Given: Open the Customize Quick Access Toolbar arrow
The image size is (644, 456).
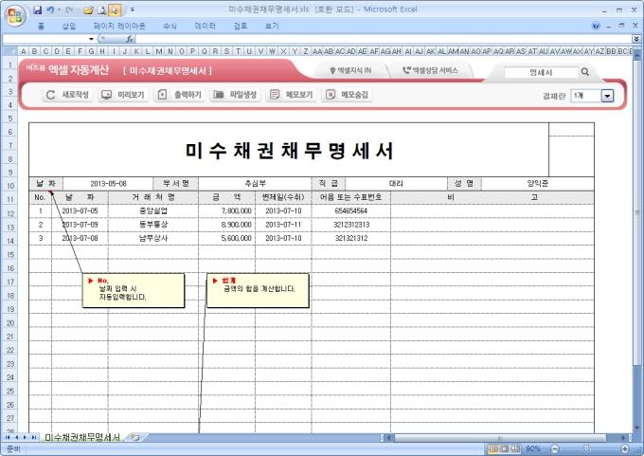Looking at the screenshot, I should (x=133, y=9).
